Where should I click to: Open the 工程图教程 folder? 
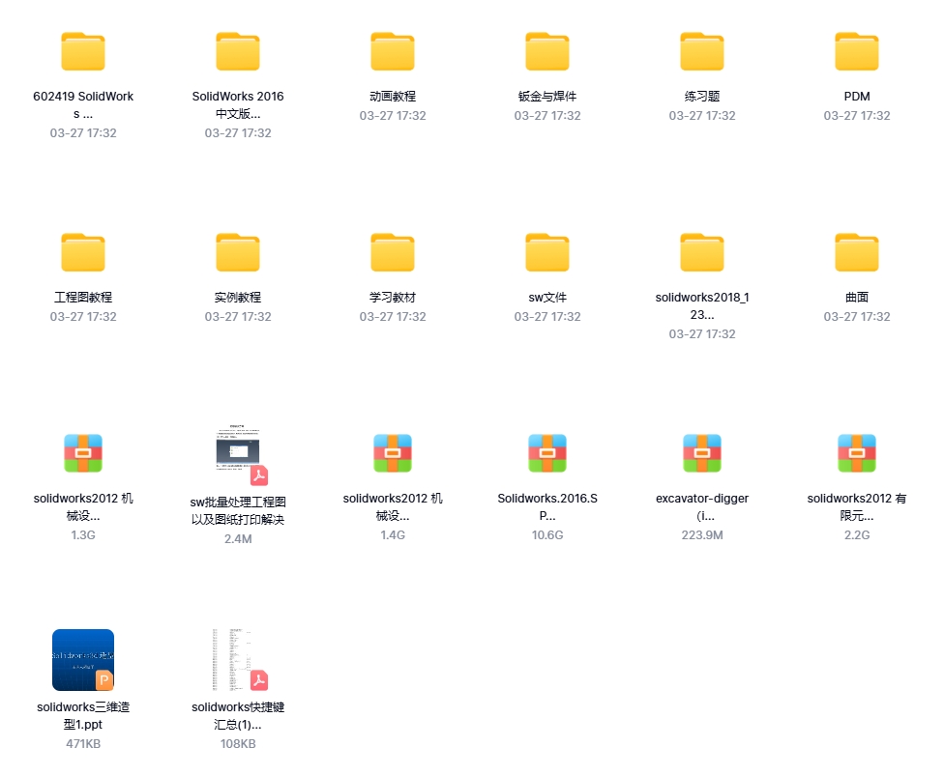point(82,252)
